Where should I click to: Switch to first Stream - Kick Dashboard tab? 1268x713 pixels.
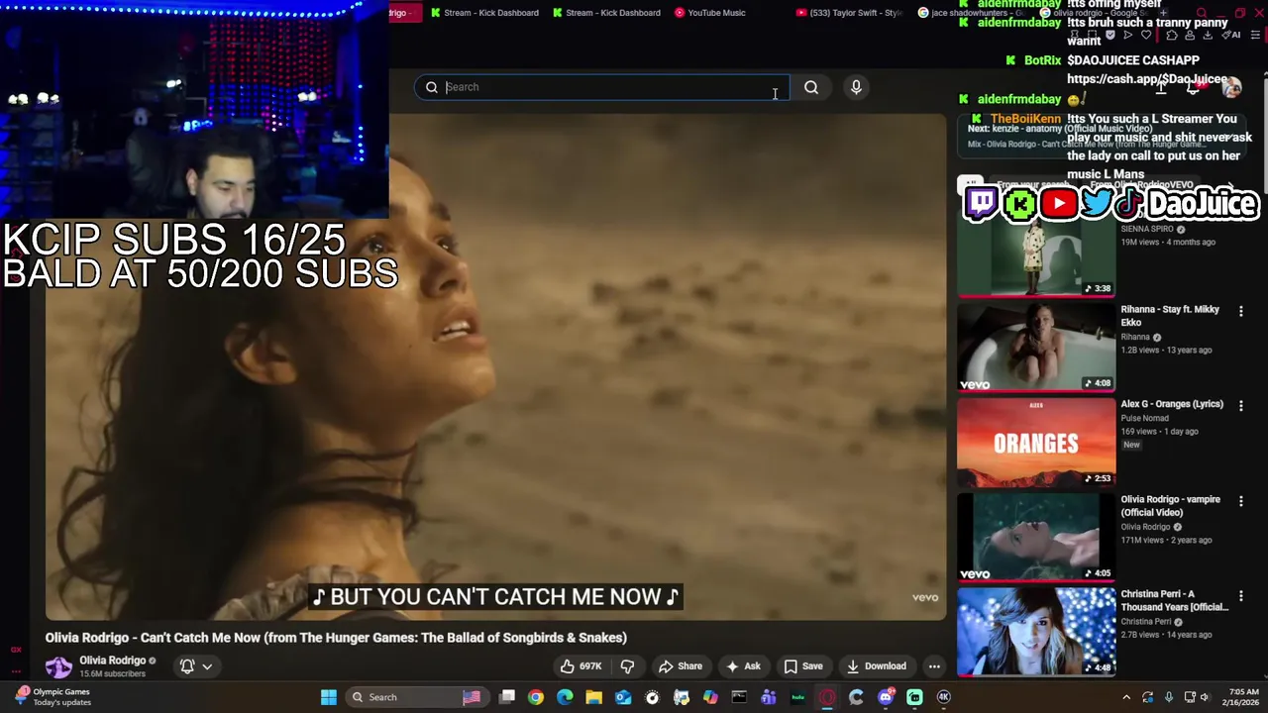[x=484, y=13]
